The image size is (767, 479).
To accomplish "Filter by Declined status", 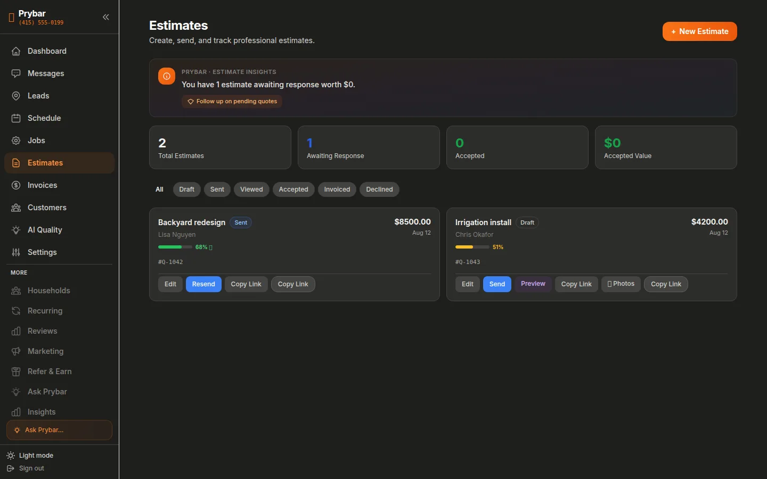I will [x=379, y=189].
